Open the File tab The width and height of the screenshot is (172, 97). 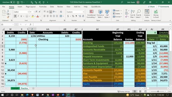(x=3, y=7)
